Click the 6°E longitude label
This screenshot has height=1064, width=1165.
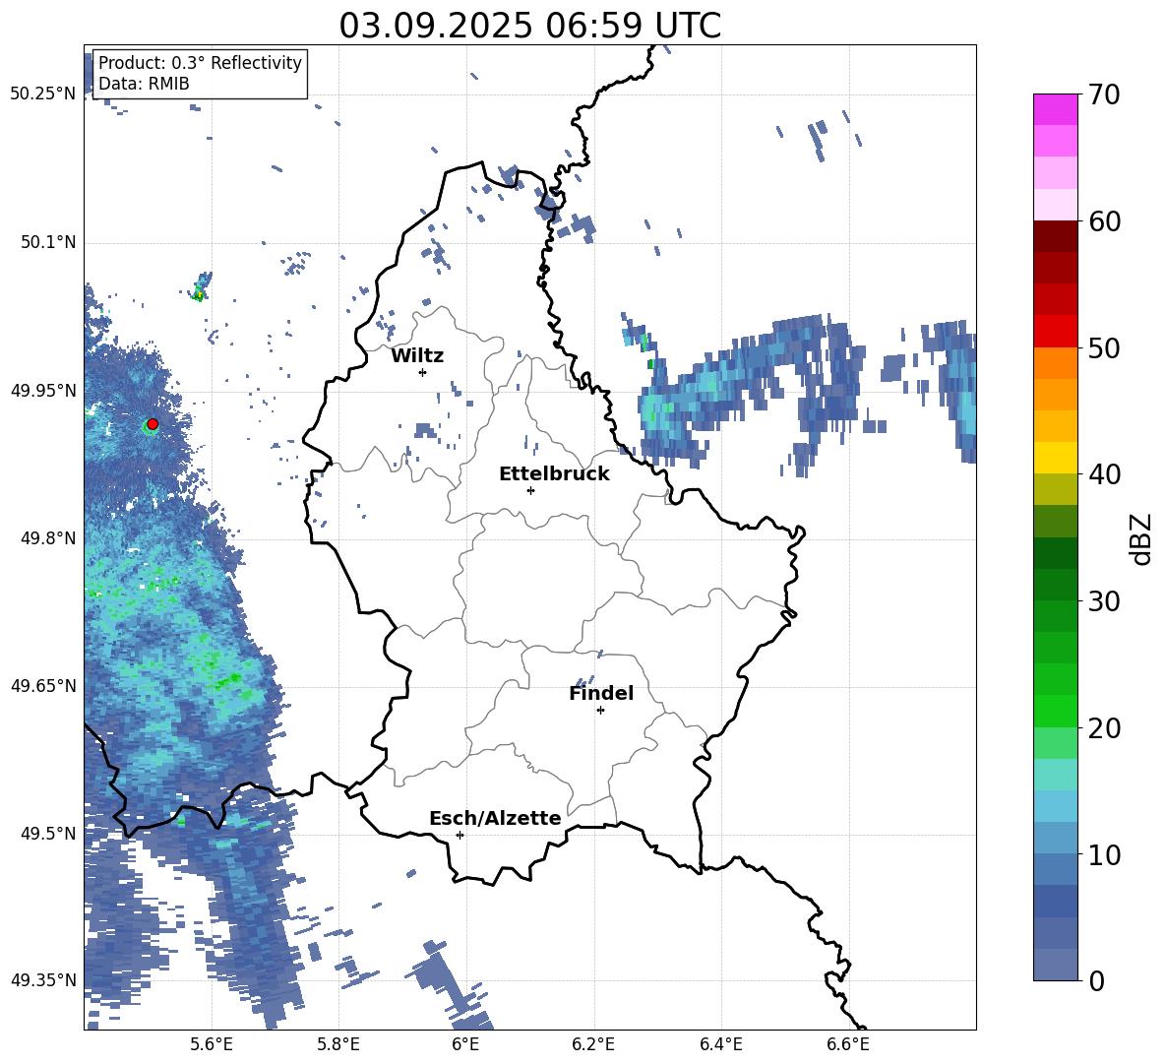coord(465,1044)
